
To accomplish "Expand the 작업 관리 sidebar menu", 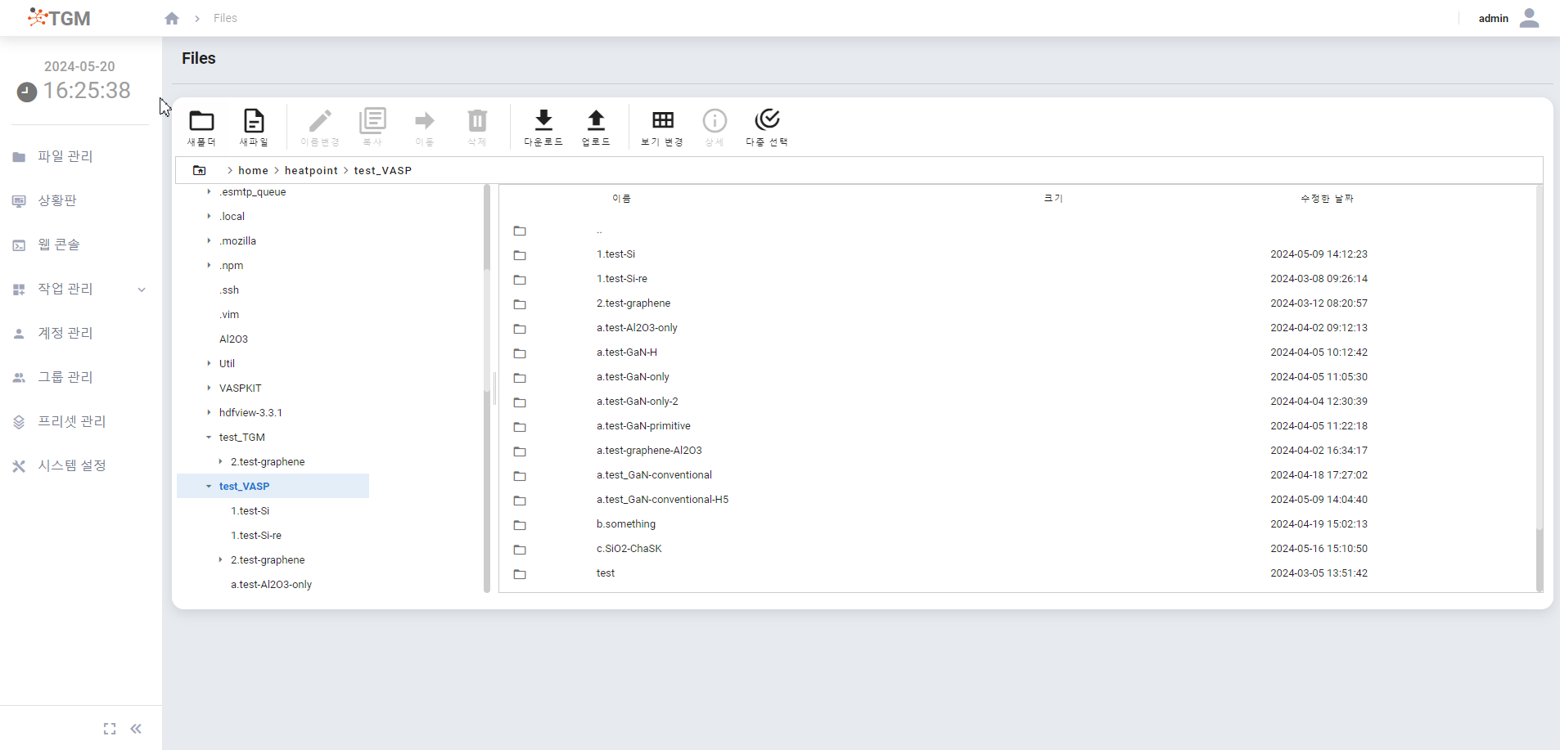I will tap(141, 290).
